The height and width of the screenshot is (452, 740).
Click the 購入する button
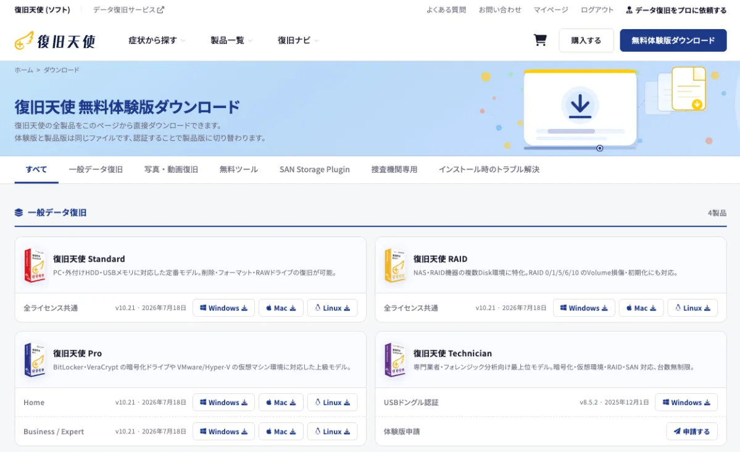586,41
